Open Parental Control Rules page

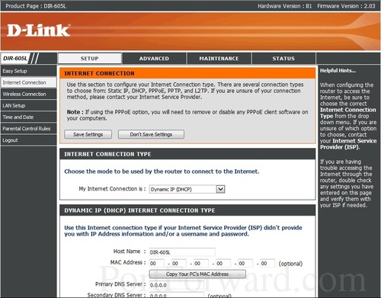pyautogui.click(x=28, y=129)
